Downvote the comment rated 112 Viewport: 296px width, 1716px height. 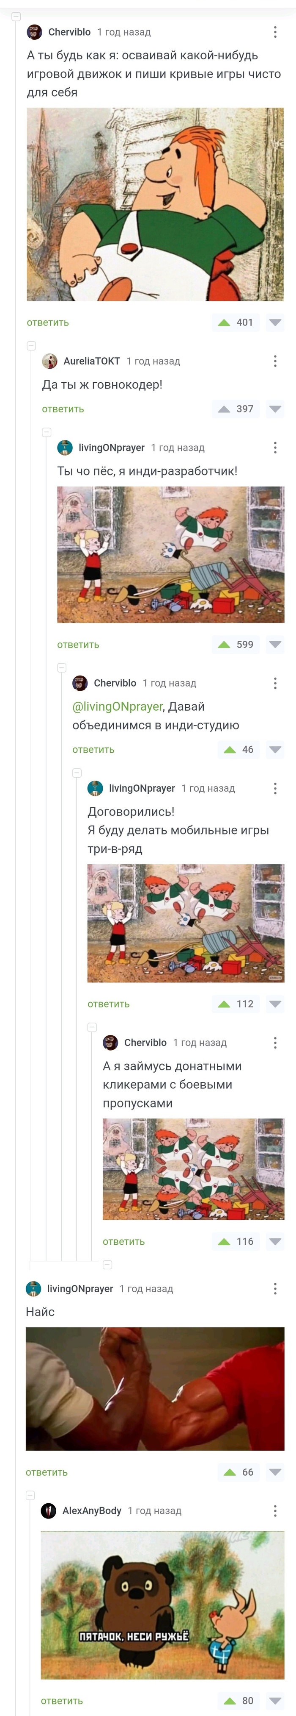(275, 1004)
